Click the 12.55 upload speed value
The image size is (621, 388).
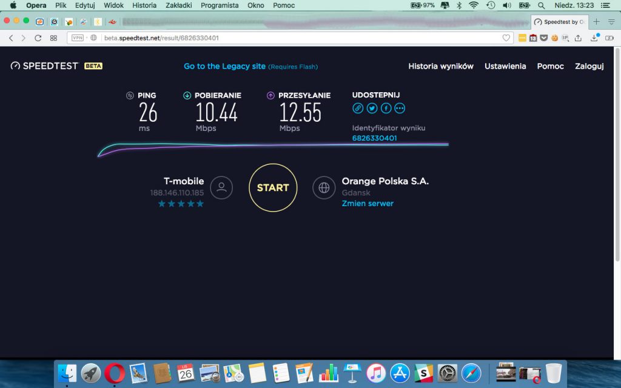pyautogui.click(x=300, y=112)
